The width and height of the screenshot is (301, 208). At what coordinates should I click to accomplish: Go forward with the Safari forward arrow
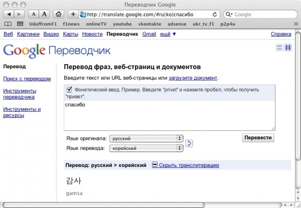click(x=19, y=14)
